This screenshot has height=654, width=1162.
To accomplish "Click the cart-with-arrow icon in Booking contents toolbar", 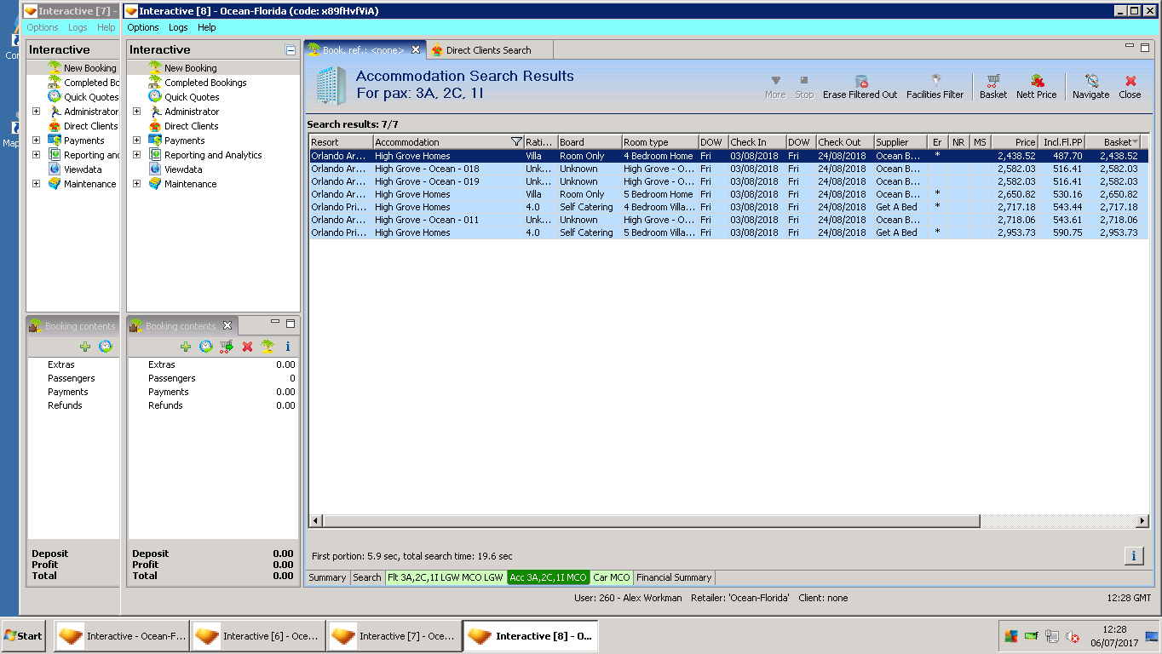I will coord(227,347).
